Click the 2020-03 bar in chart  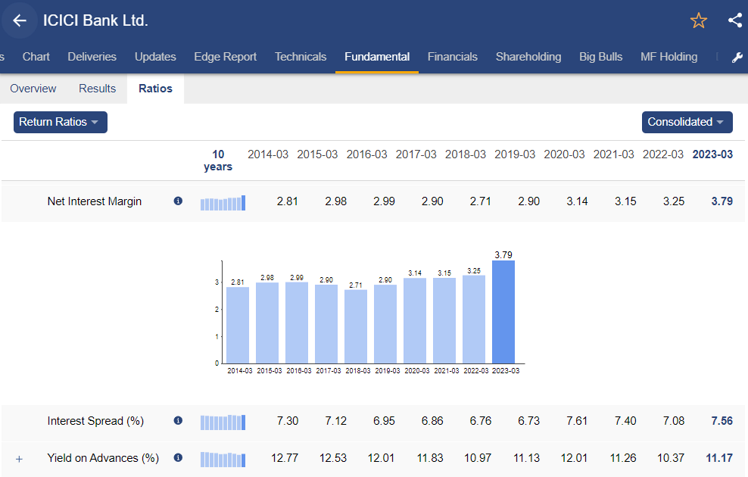[x=415, y=320]
